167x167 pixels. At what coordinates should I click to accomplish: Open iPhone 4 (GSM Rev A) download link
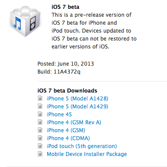tap(74, 122)
